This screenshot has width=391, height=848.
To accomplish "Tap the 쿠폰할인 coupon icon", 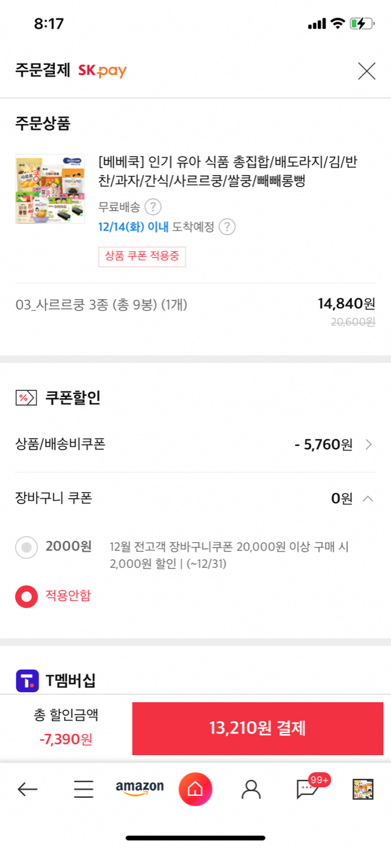I will point(26,398).
